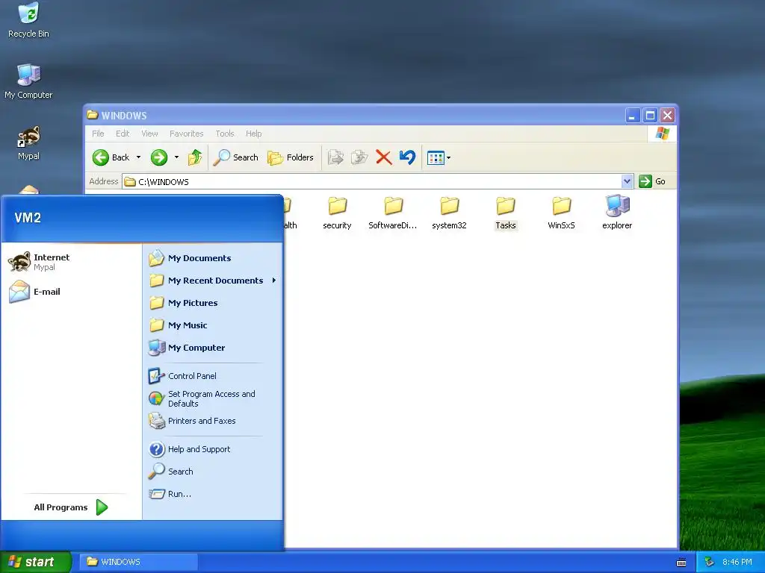Toggle the Folders pane
The image size is (765, 573).
point(291,157)
